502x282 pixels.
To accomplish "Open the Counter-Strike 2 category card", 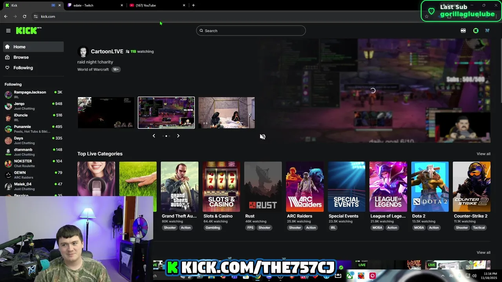I will pyautogui.click(x=471, y=187).
